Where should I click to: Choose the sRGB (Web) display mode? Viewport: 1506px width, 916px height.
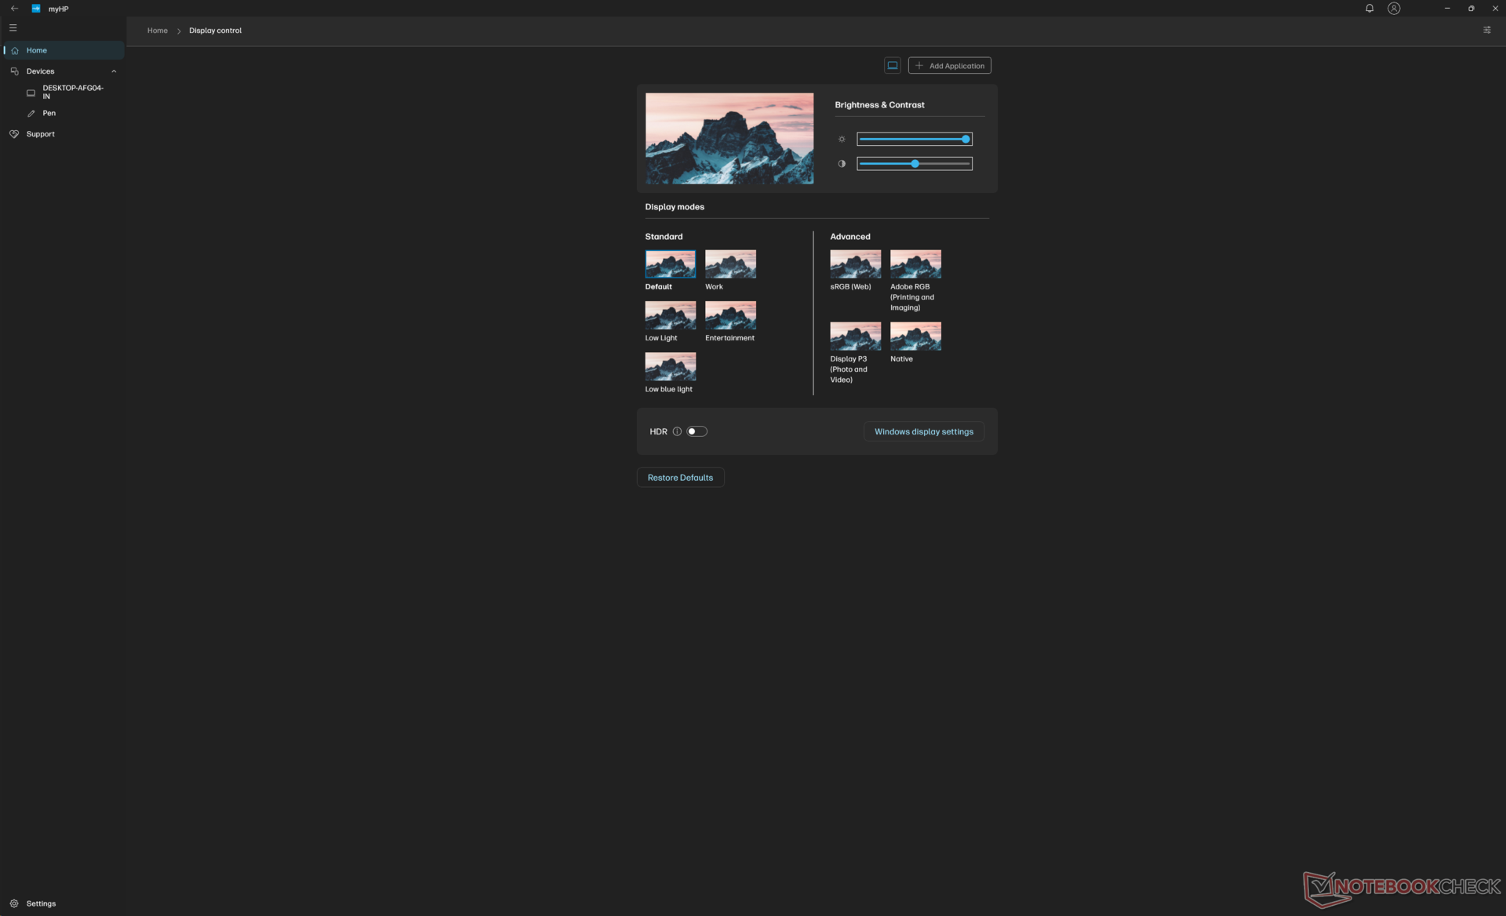(x=855, y=264)
